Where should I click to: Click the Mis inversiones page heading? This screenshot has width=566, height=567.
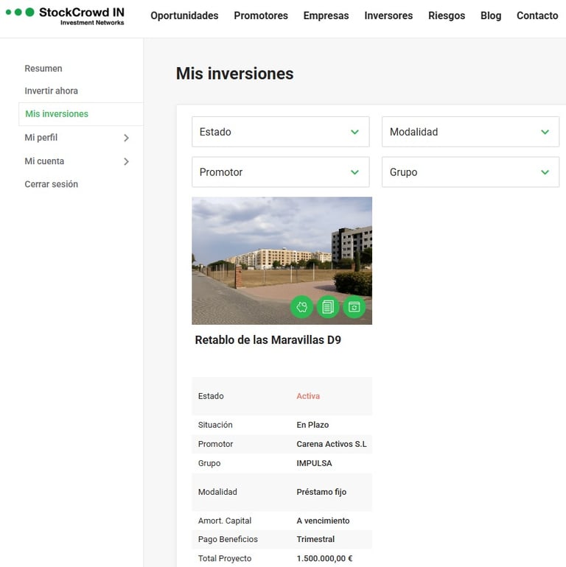[x=234, y=74]
